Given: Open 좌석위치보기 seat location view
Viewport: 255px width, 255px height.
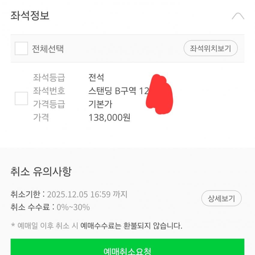Looking at the screenshot, I should (x=211, y=48).
